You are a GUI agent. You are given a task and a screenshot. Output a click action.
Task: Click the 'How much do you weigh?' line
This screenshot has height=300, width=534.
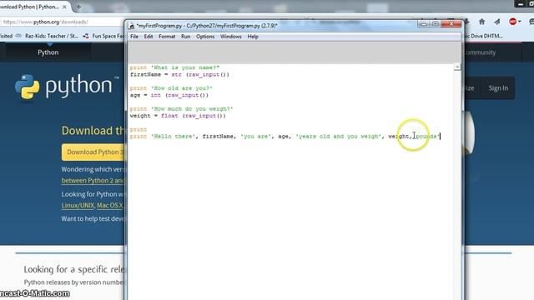click(x=181, y=109)
